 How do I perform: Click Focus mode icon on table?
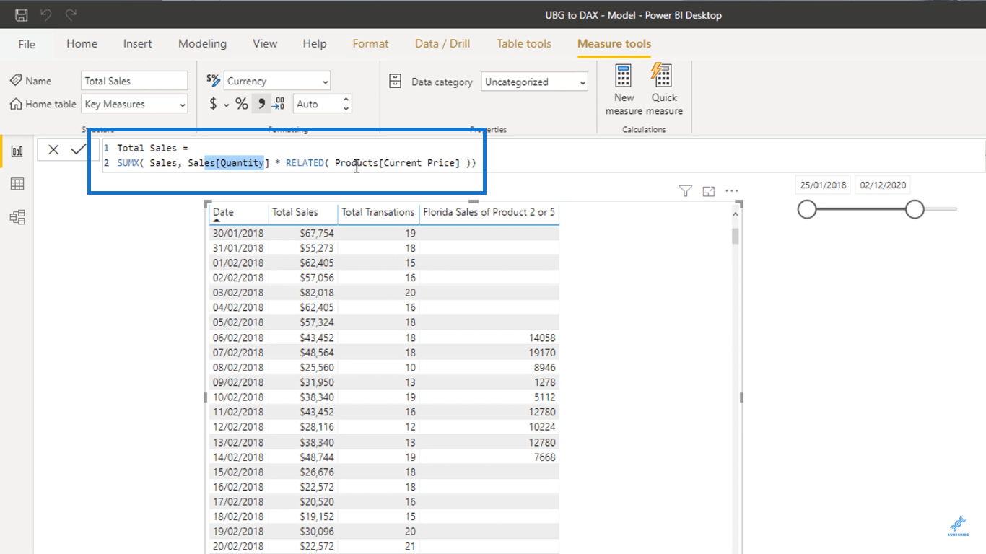point(709,191)
